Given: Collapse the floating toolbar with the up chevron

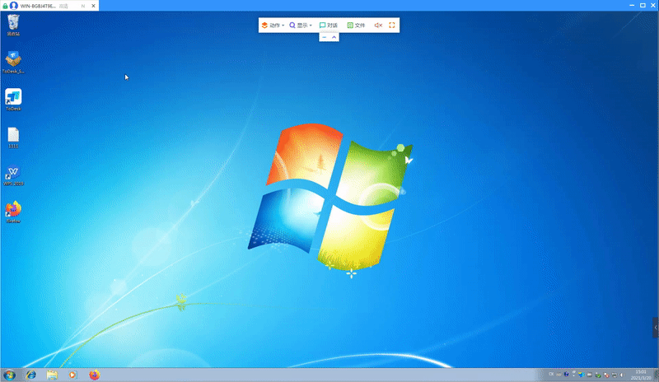Looking at the screenshot, I should [334, 37].
